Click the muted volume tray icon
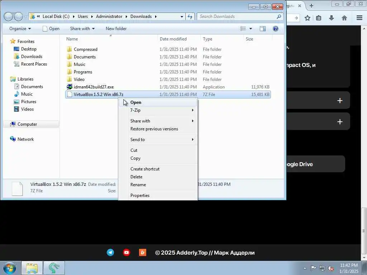This screenshot has width=367, height=275. click(331, 268)
